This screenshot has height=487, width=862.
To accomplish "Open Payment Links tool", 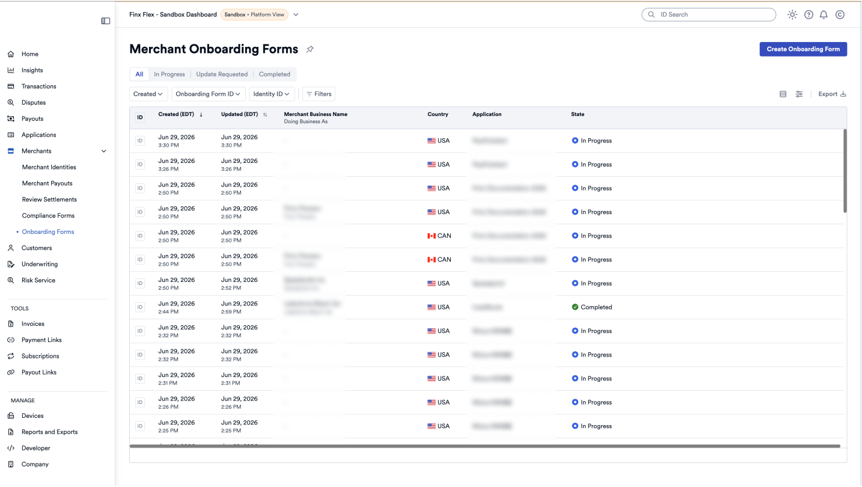I will click(x=41, y=340).
